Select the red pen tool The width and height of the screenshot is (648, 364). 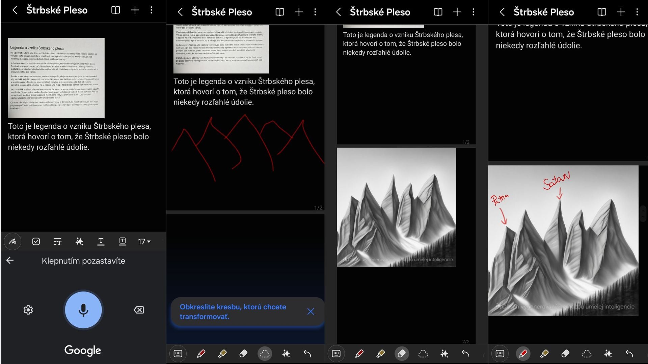[x=201, y=354]
